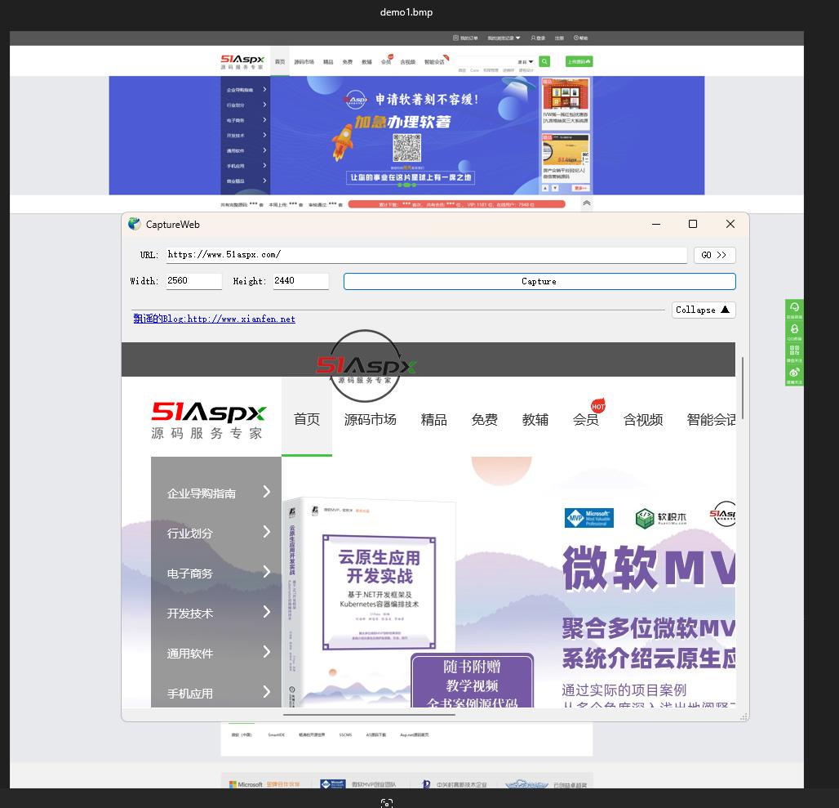Open 免费 in CaptureWeb preview navigation

coord(485,419)
